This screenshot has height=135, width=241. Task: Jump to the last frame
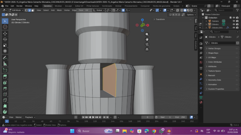pyautogui.click(x=100, y=117)
